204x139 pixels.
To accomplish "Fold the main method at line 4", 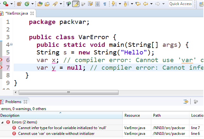I will [11, 45].
